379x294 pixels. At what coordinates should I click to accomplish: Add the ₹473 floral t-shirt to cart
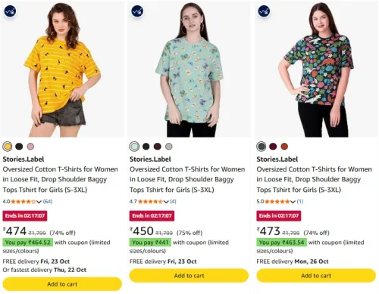[x=316, y=276]
